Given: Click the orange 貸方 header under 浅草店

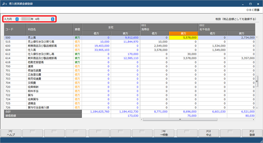Looking at the screenshot, I should pyautogui.click(x=183, y=33).
